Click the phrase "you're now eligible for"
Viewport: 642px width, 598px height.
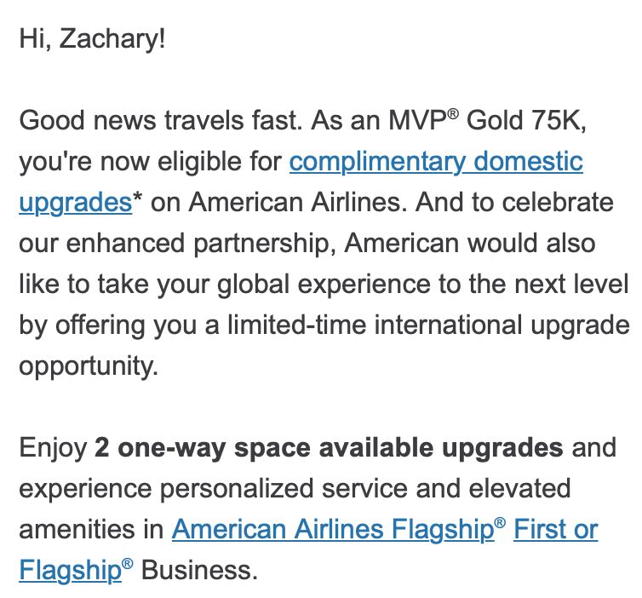click(x=150, y=161)
